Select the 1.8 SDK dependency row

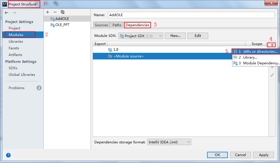tap(162, 50)
